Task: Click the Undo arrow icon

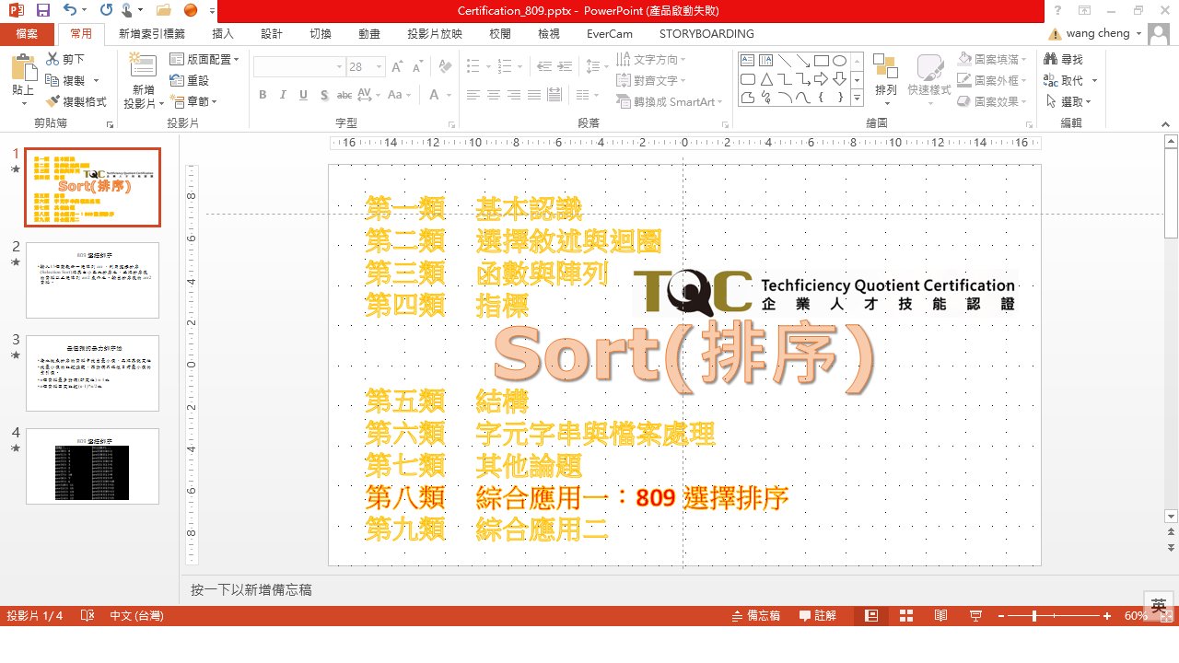Action: pyautogui.click(x=71, y=10)
